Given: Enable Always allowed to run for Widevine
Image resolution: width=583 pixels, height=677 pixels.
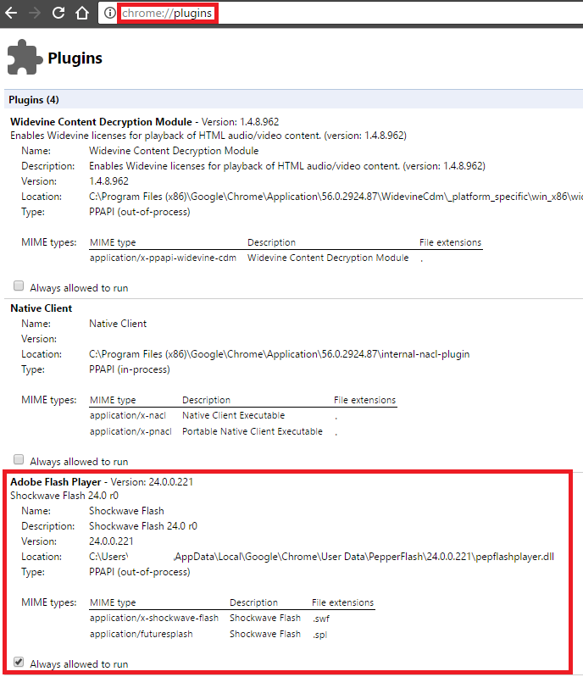Looking at the screenshot, I should [19, 286].
